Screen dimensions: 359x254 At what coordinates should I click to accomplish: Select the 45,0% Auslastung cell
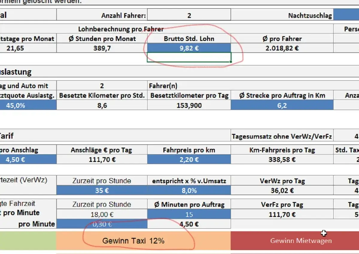point(28,105)
